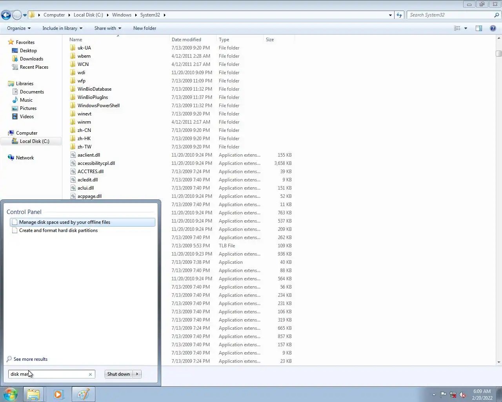502x402 pixels.
Task: Select acppage.dll file
Action: [89, 196]
